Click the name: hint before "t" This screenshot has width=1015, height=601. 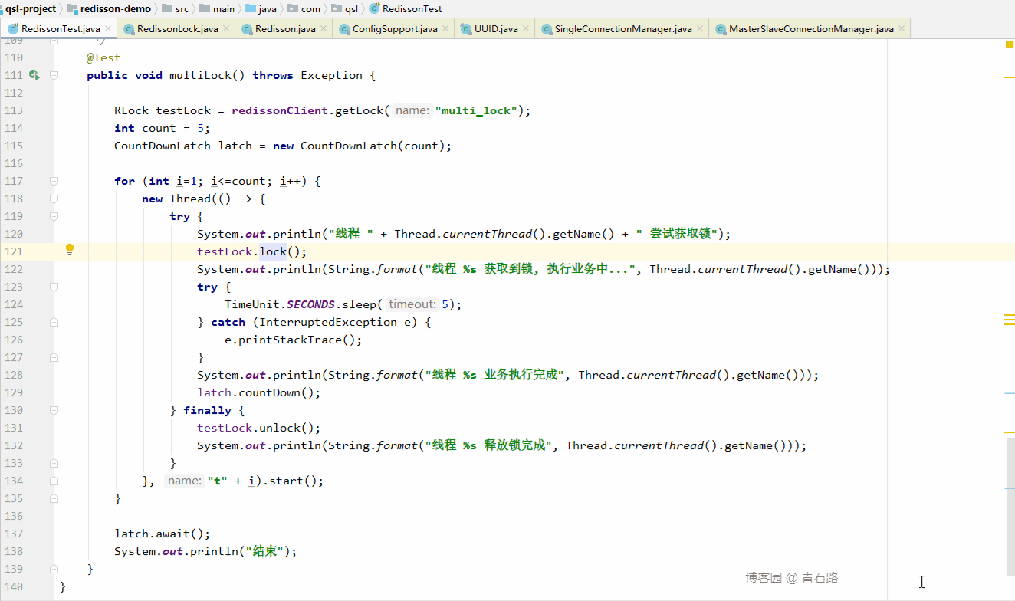coord(184,481)
